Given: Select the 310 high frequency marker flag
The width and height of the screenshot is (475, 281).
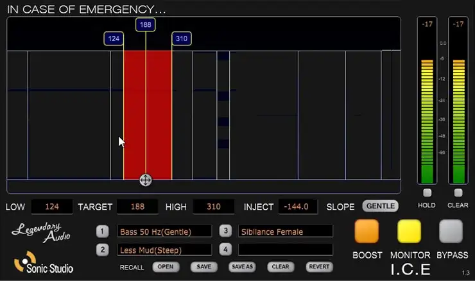Looking at the screenshot, I should point(182,38).
